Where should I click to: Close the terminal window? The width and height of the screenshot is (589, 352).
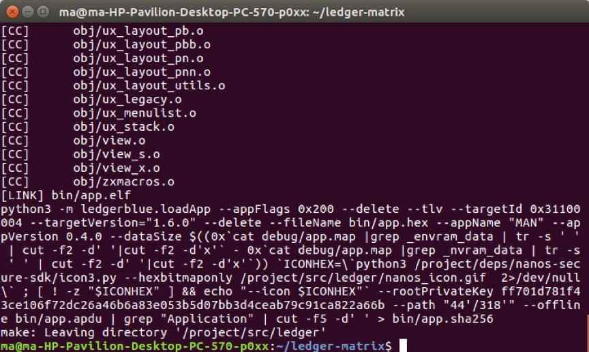[12, 12]
